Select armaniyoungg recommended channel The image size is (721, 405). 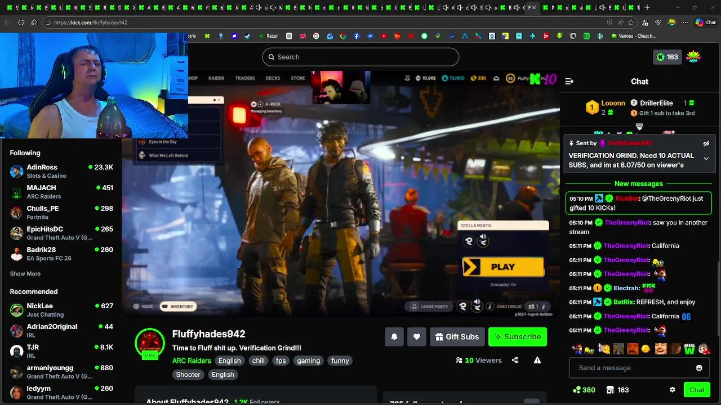[x=61, y=372]
